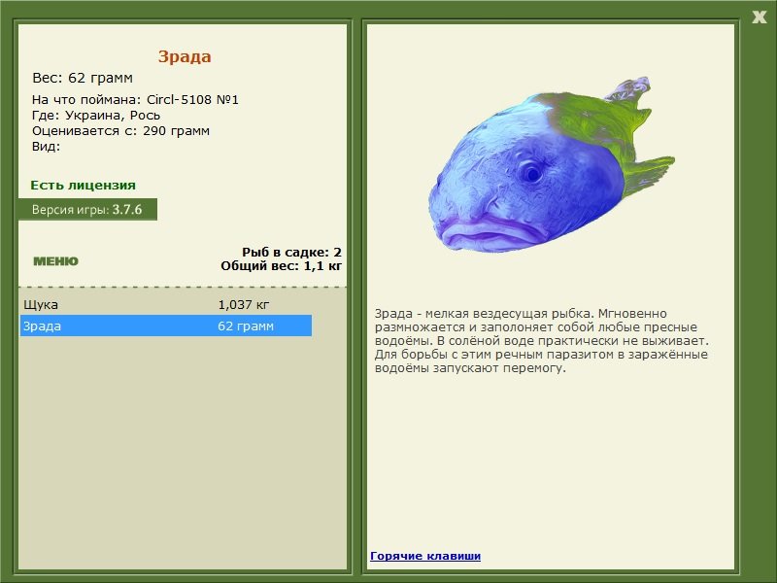Click the Вес: 62 грамм line
The width and height of the screenshot is (777, 583).
coord(83,78)
